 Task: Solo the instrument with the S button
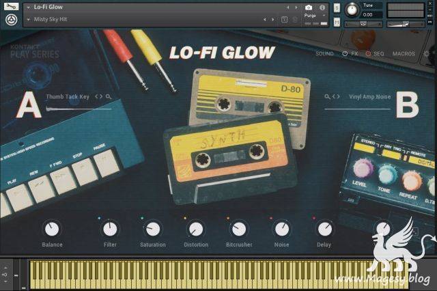337,8
